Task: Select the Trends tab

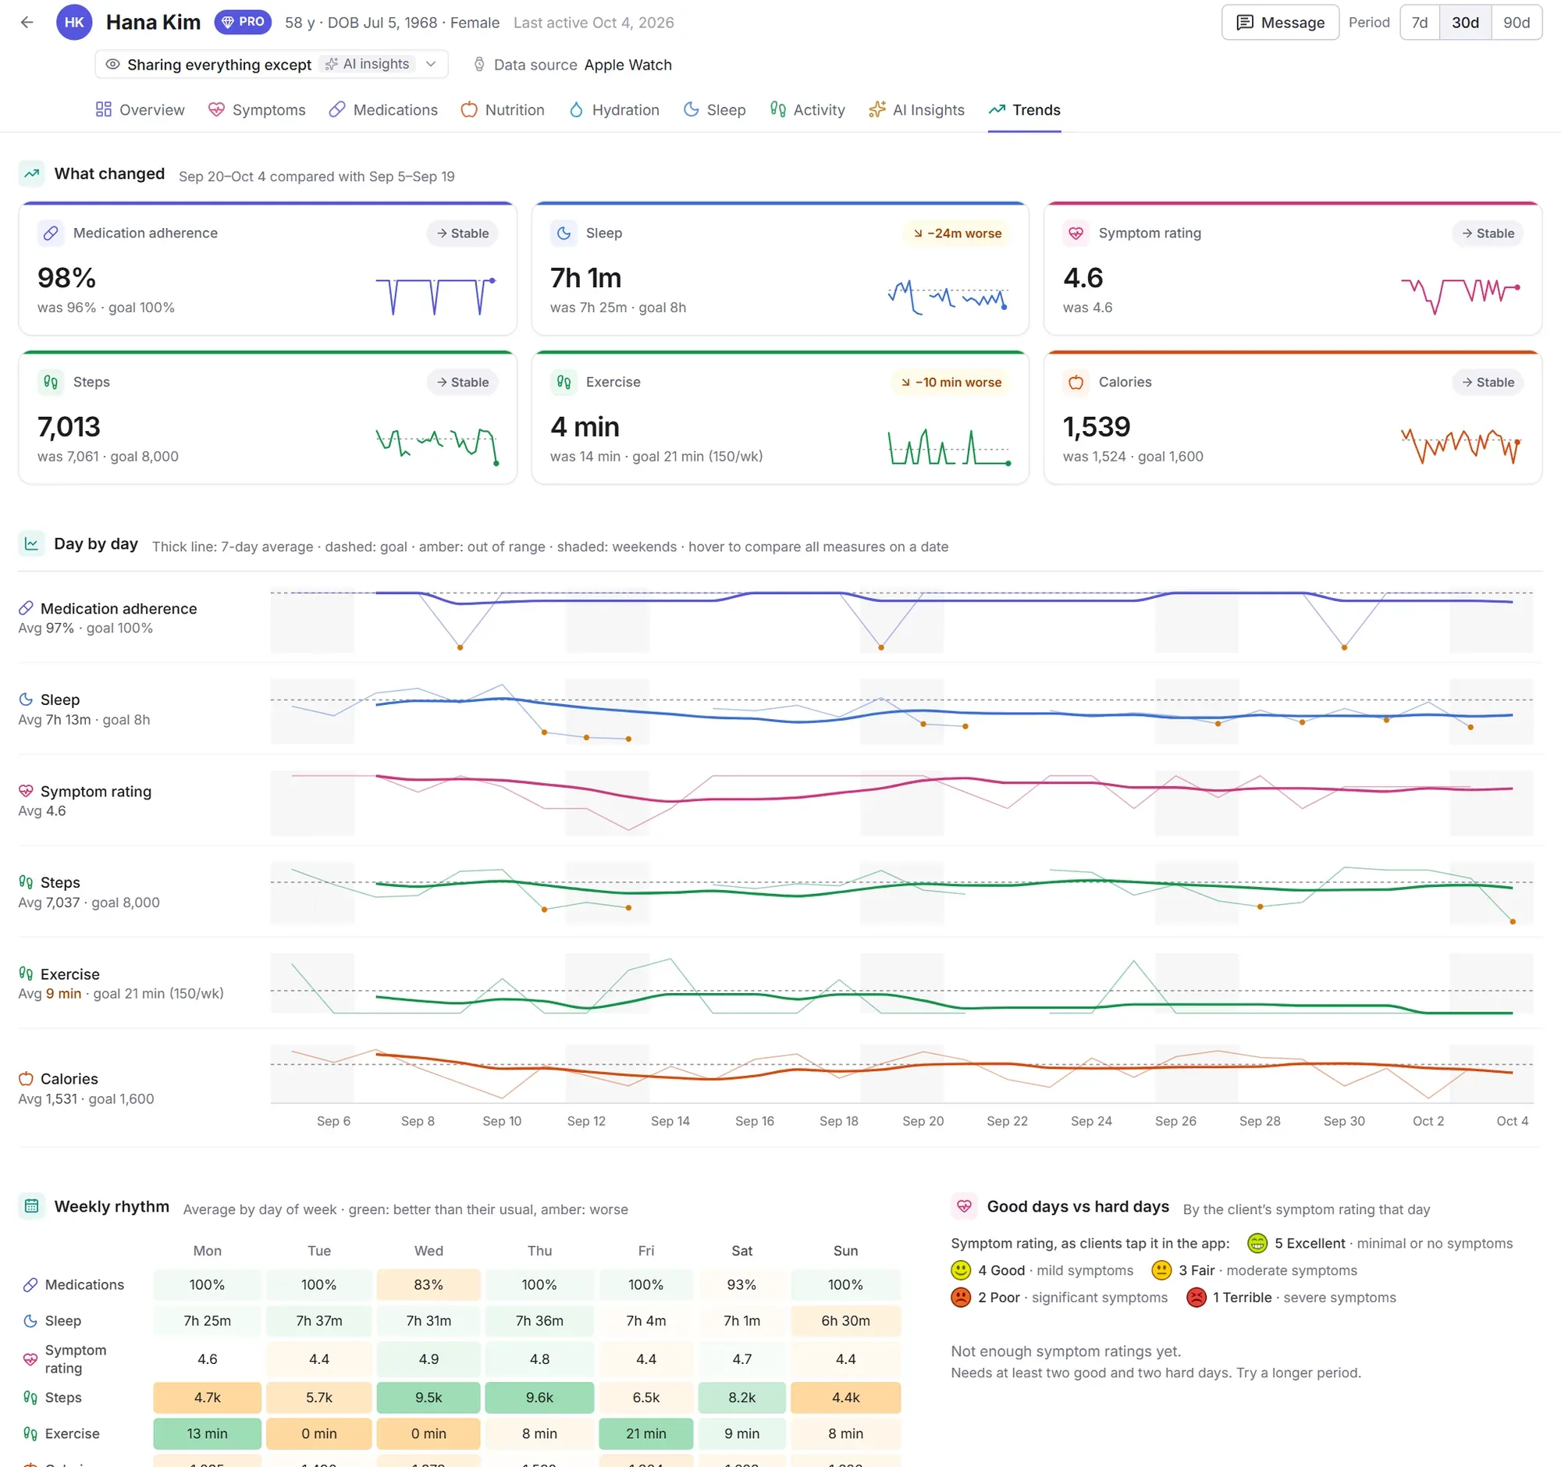Action: click(x=1025, y=110)
